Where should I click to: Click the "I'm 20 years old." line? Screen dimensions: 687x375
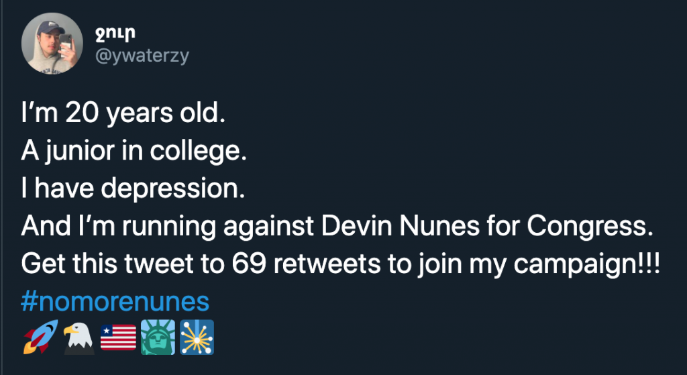point(121,114)
